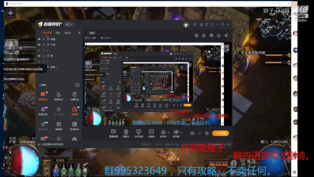
Task: Open microphone volume dropdown arrow
Action: (168, 133)
